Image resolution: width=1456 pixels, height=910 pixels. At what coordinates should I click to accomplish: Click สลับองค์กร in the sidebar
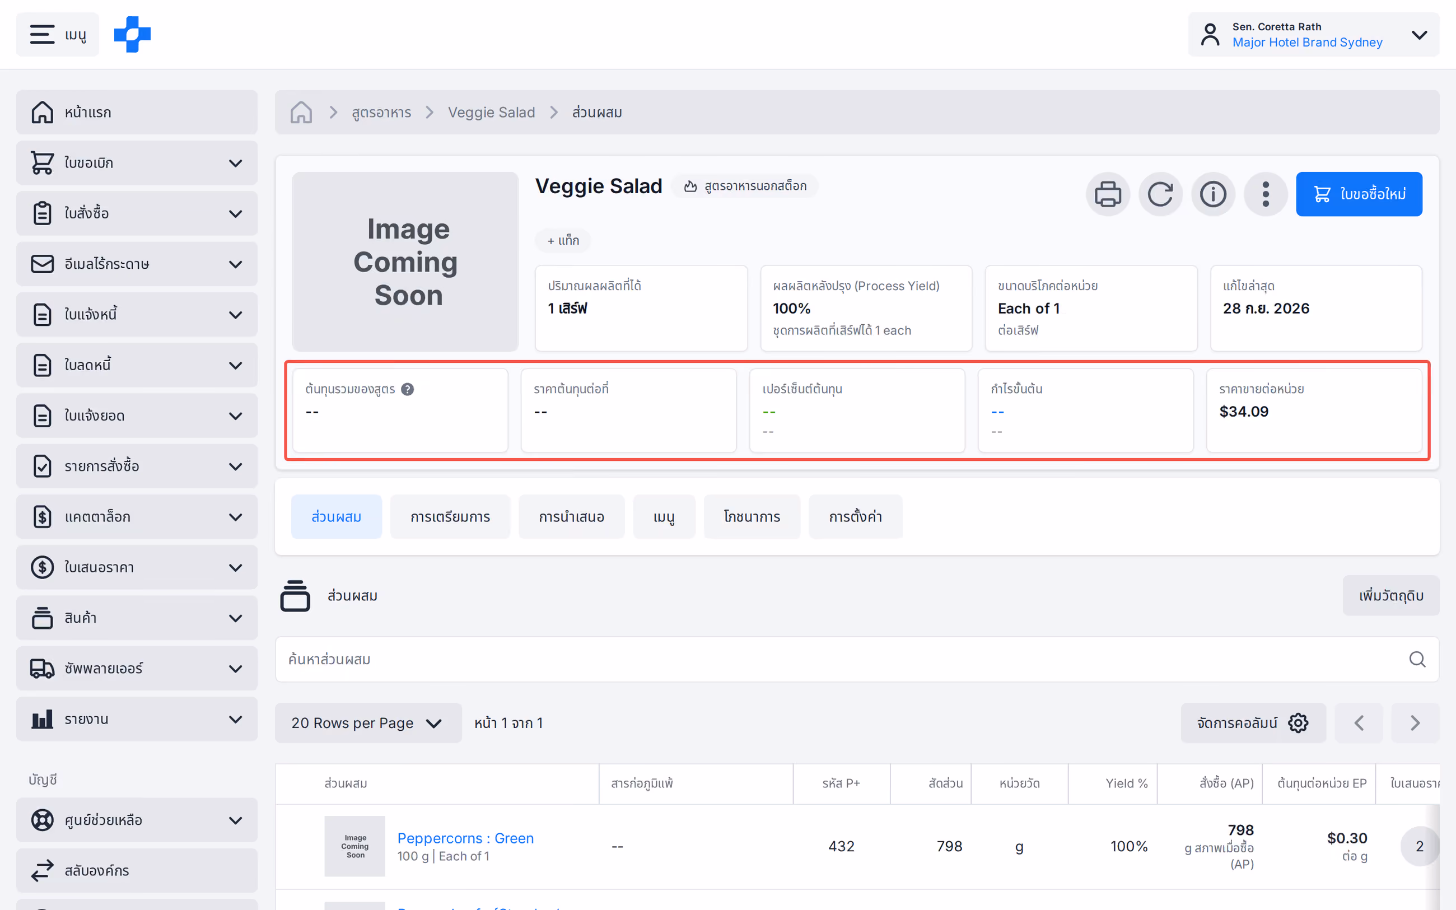(x=137, y=871)
